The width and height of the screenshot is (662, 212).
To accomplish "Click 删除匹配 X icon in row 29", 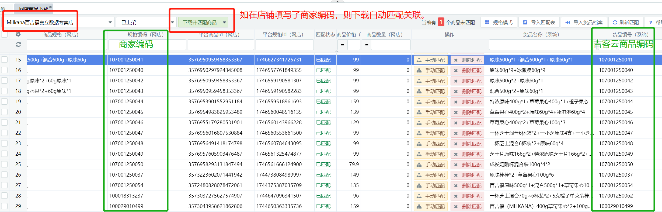I will (456, 207).
